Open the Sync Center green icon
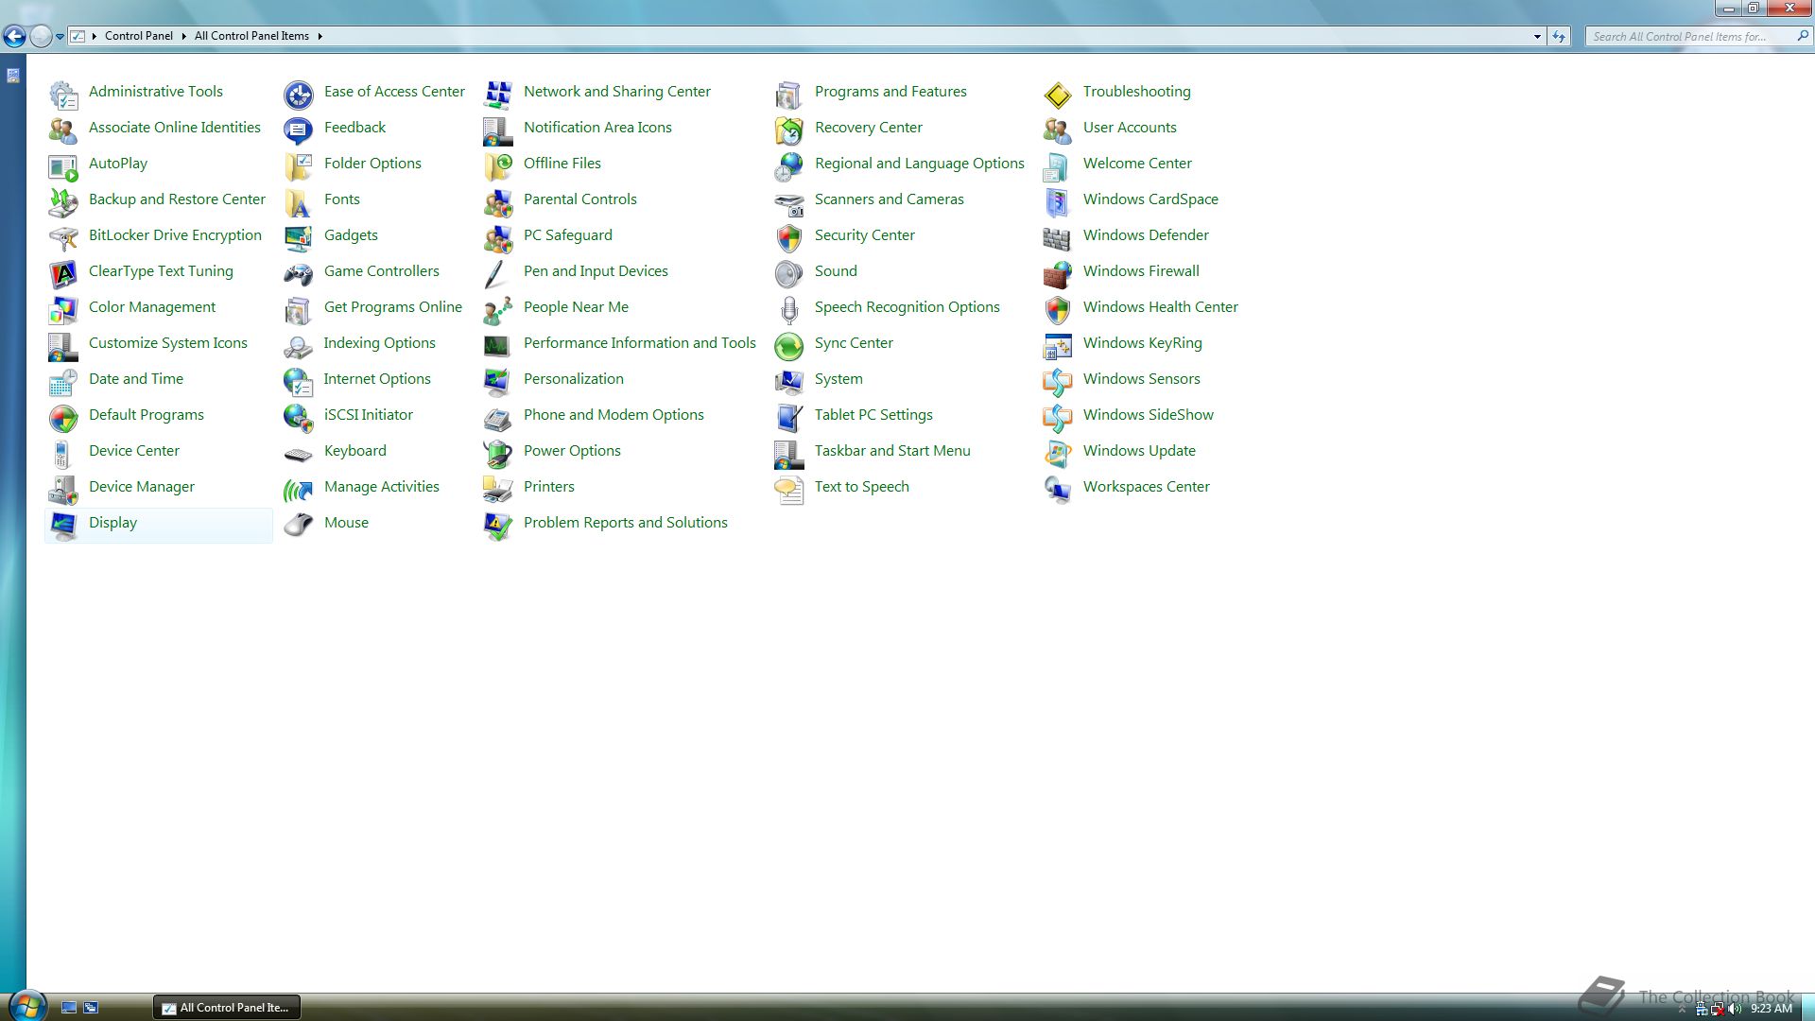This screenshot has height=1021, width=1815. point(789,345)
